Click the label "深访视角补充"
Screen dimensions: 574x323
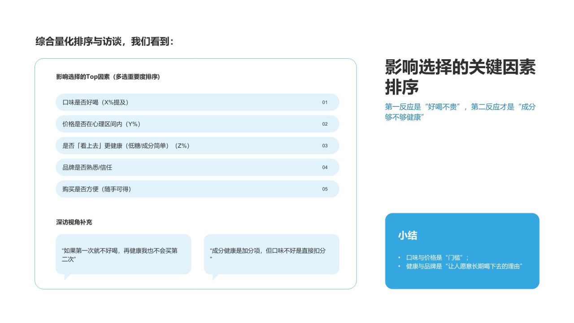[x=74, y=222]
